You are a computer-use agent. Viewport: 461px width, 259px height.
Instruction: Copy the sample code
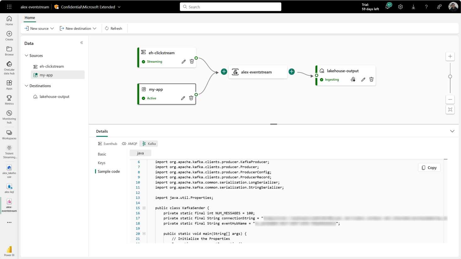(x=429, y=168)
